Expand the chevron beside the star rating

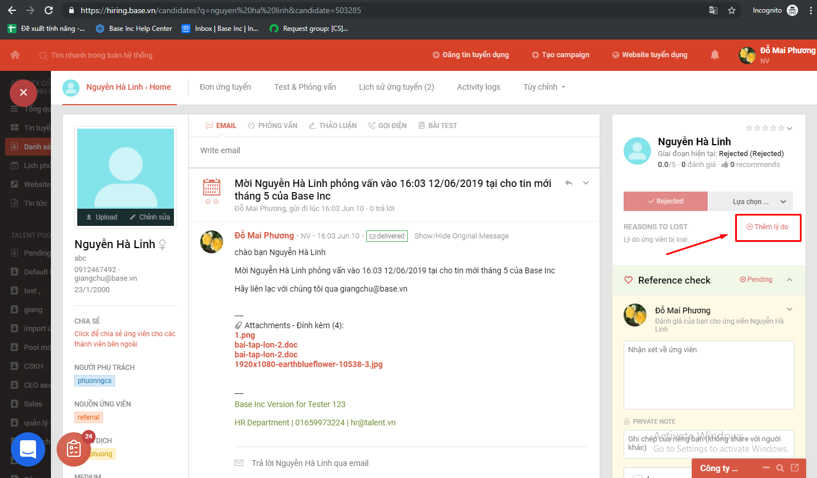[x=790, y=128]
